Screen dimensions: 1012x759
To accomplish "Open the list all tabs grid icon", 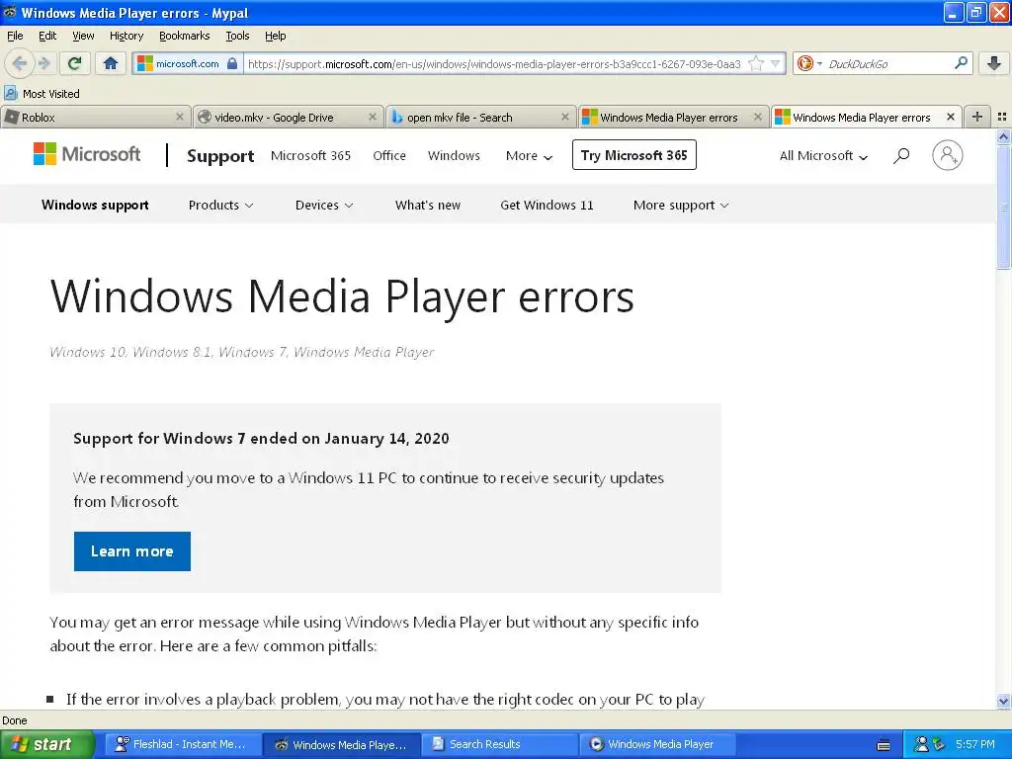I will (1002, 117).
